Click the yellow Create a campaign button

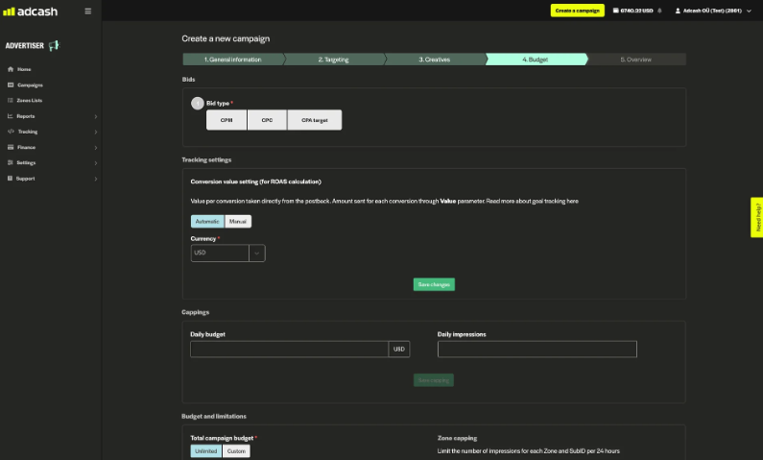pos(577,11)
